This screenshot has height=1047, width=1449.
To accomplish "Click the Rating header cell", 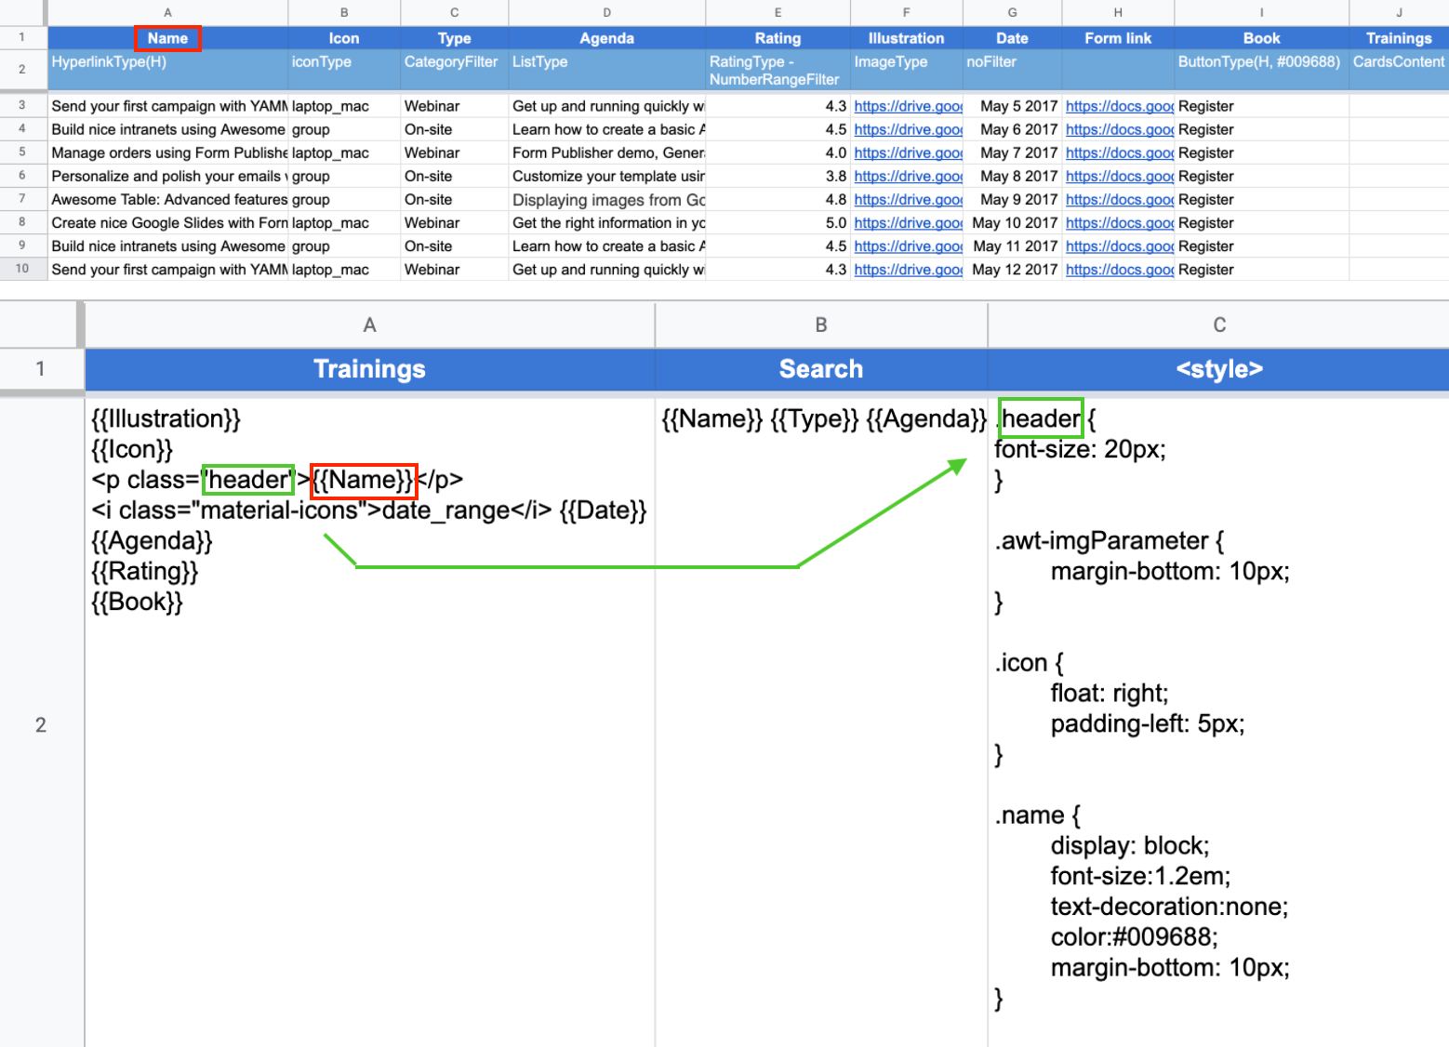I will click(778, 38).
